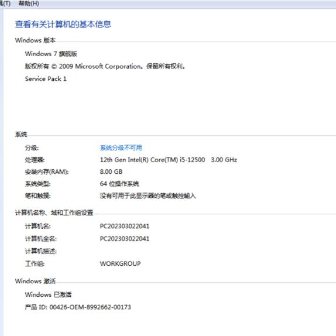Select the text Windows 7 旗舰版
Screen dimensions: 336x336
51,54
